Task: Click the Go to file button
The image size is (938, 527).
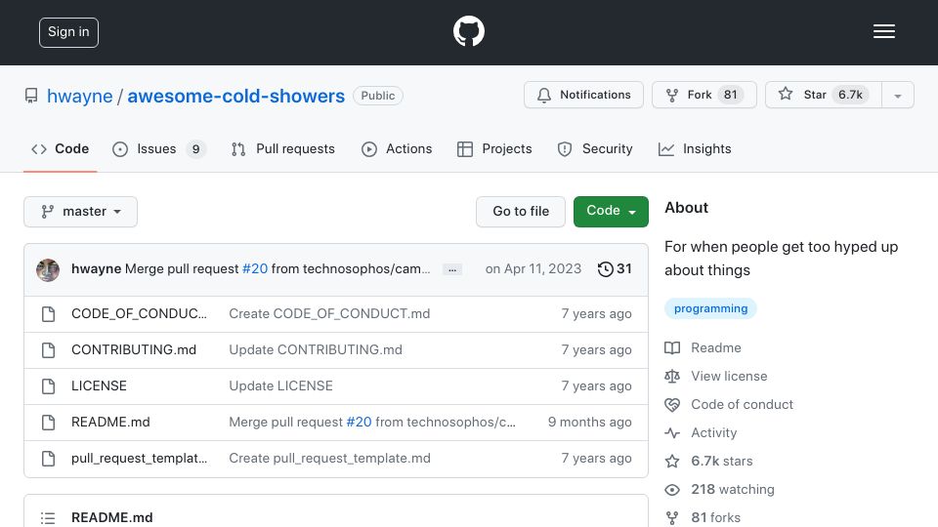Action: tap(521, 212)
